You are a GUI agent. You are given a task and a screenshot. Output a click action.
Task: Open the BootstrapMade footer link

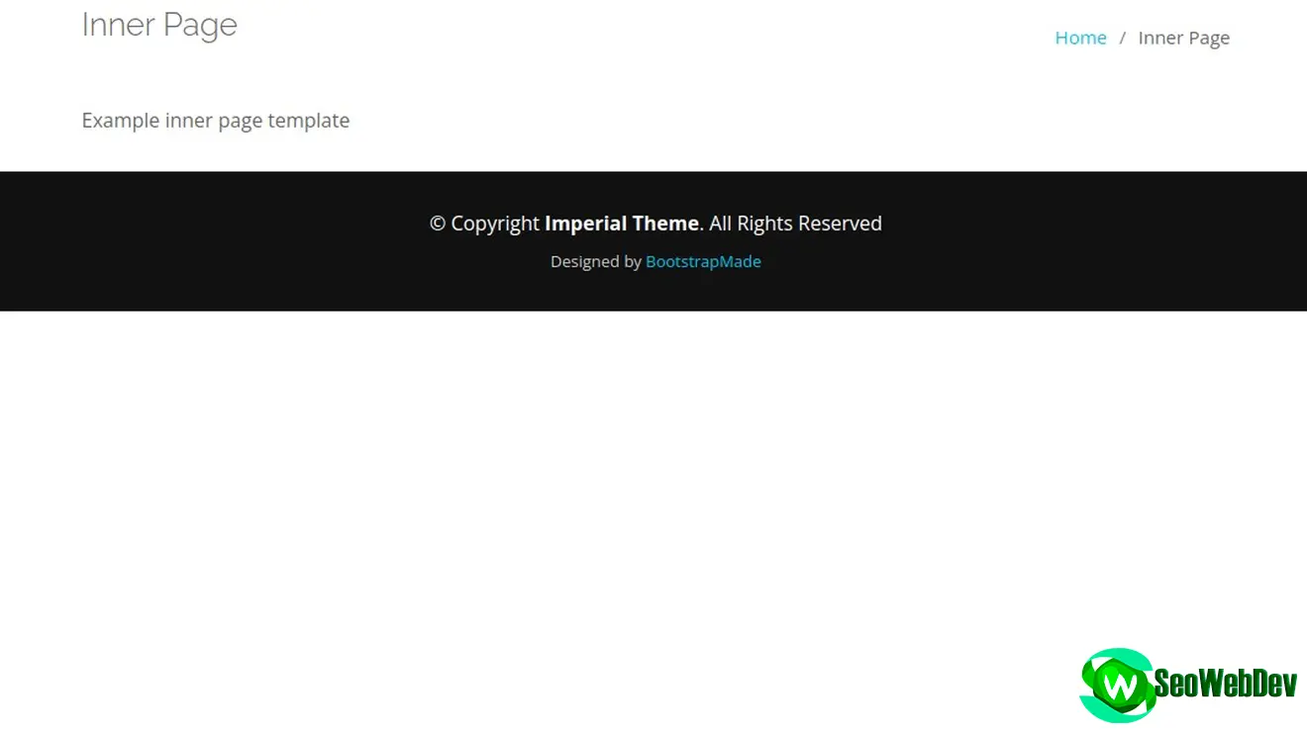click(x=703, y=261)
